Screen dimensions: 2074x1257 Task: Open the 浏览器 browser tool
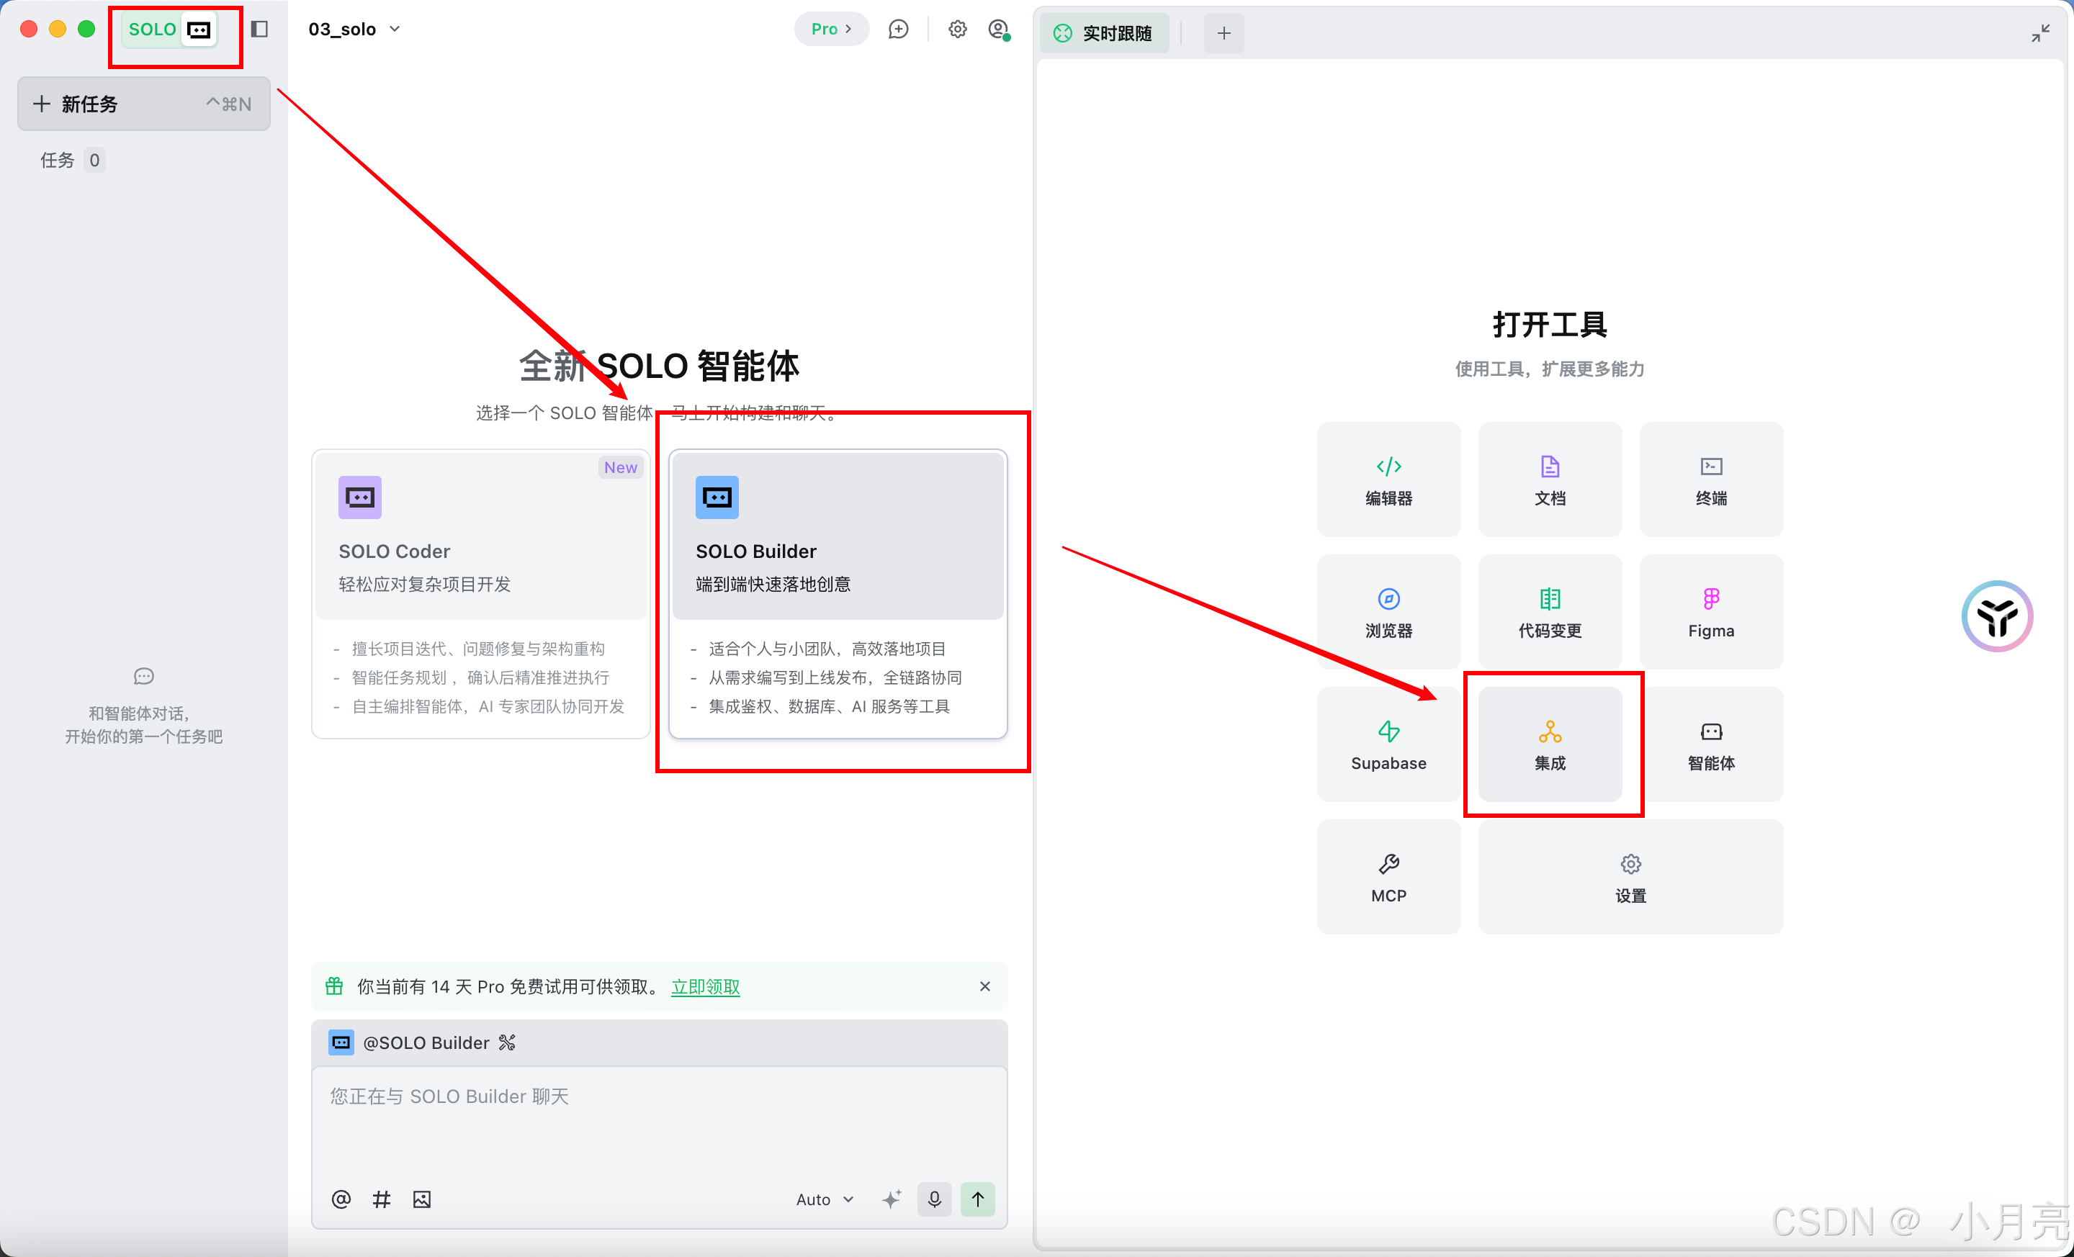pos(1388,612)
